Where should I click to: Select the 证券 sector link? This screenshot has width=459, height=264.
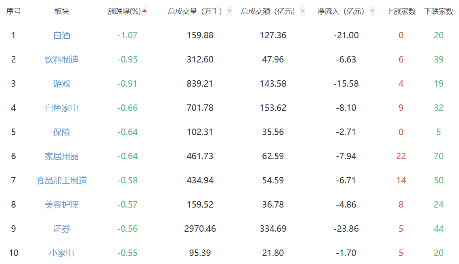click(x=62, y=229)
